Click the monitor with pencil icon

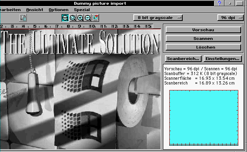[x=95, y=18]
